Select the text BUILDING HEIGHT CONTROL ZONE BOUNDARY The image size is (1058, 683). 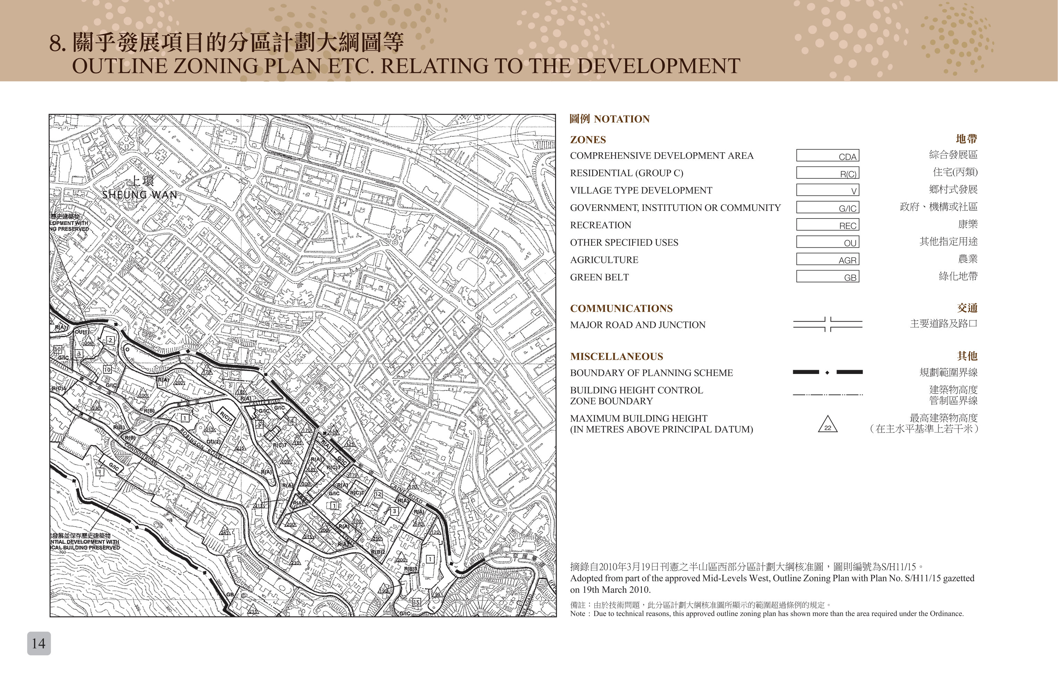[x=636, y=395]
